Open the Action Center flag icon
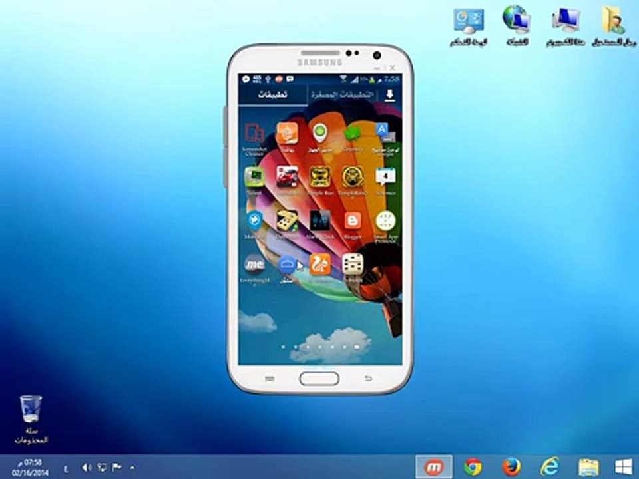 pos(116,467)
